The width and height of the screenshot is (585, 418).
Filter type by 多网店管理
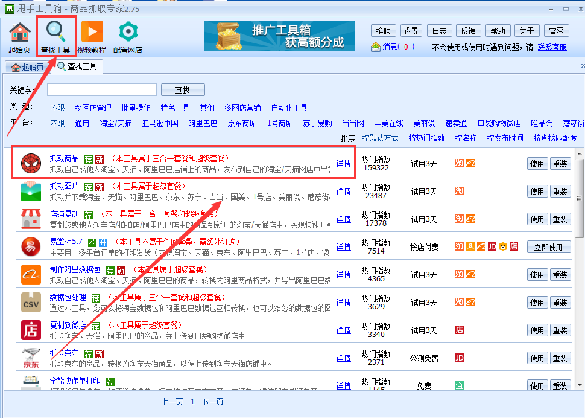[93, 108]
